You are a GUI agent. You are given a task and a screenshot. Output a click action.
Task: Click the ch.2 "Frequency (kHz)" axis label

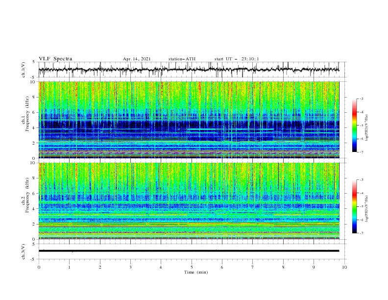point(28,195)
